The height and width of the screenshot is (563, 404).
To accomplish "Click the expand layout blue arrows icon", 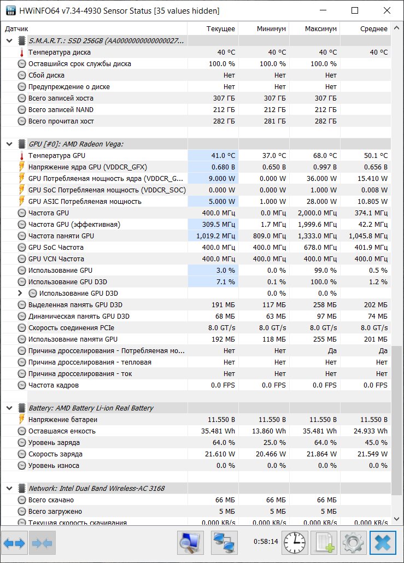I will tap(14, 543).
